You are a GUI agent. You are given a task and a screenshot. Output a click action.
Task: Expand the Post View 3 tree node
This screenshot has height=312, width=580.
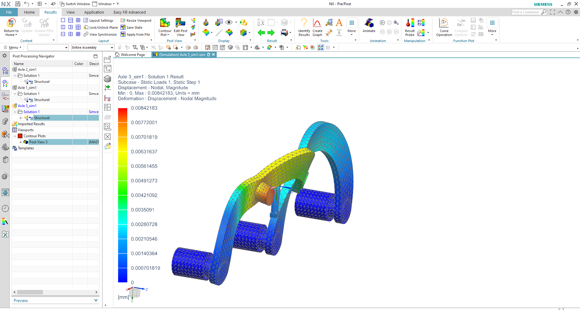pos(21,142)
